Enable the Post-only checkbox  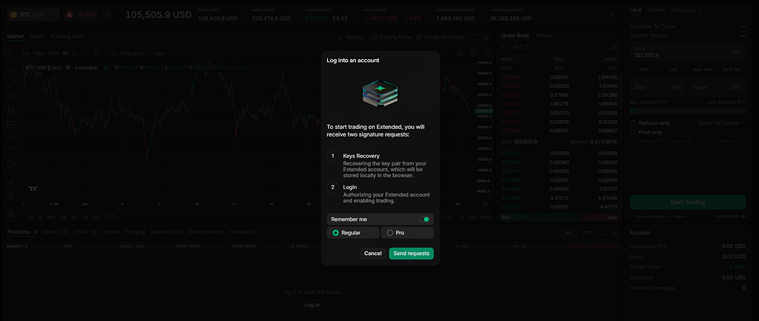pos(633,132)
